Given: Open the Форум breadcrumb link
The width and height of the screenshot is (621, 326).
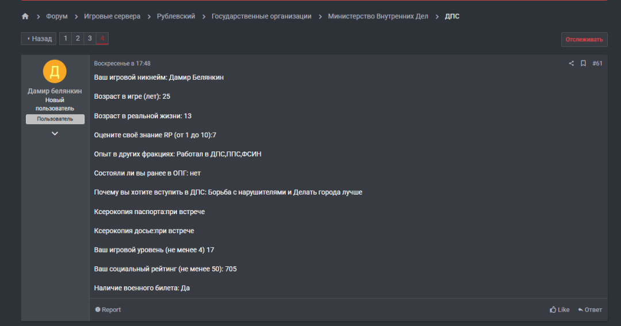Looking at the screenshot, I should click(56, 17).
